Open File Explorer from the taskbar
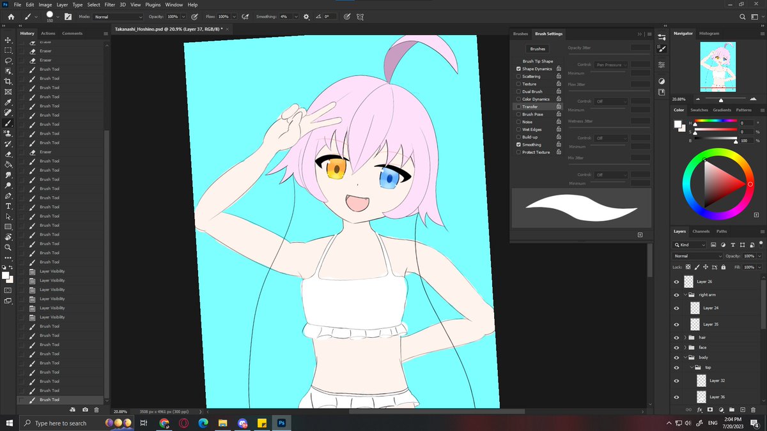This screenshot has width=767, height=431. click(x=222, y=423)
